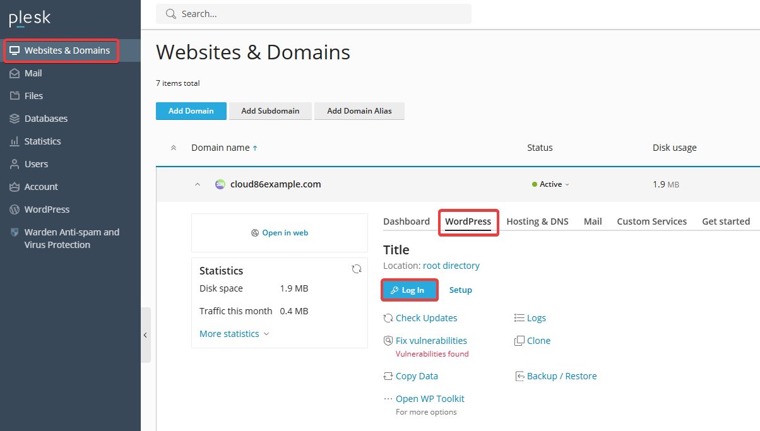
Task: Click the Fix vulnerabilities shield icon
Action: point(388,341)
